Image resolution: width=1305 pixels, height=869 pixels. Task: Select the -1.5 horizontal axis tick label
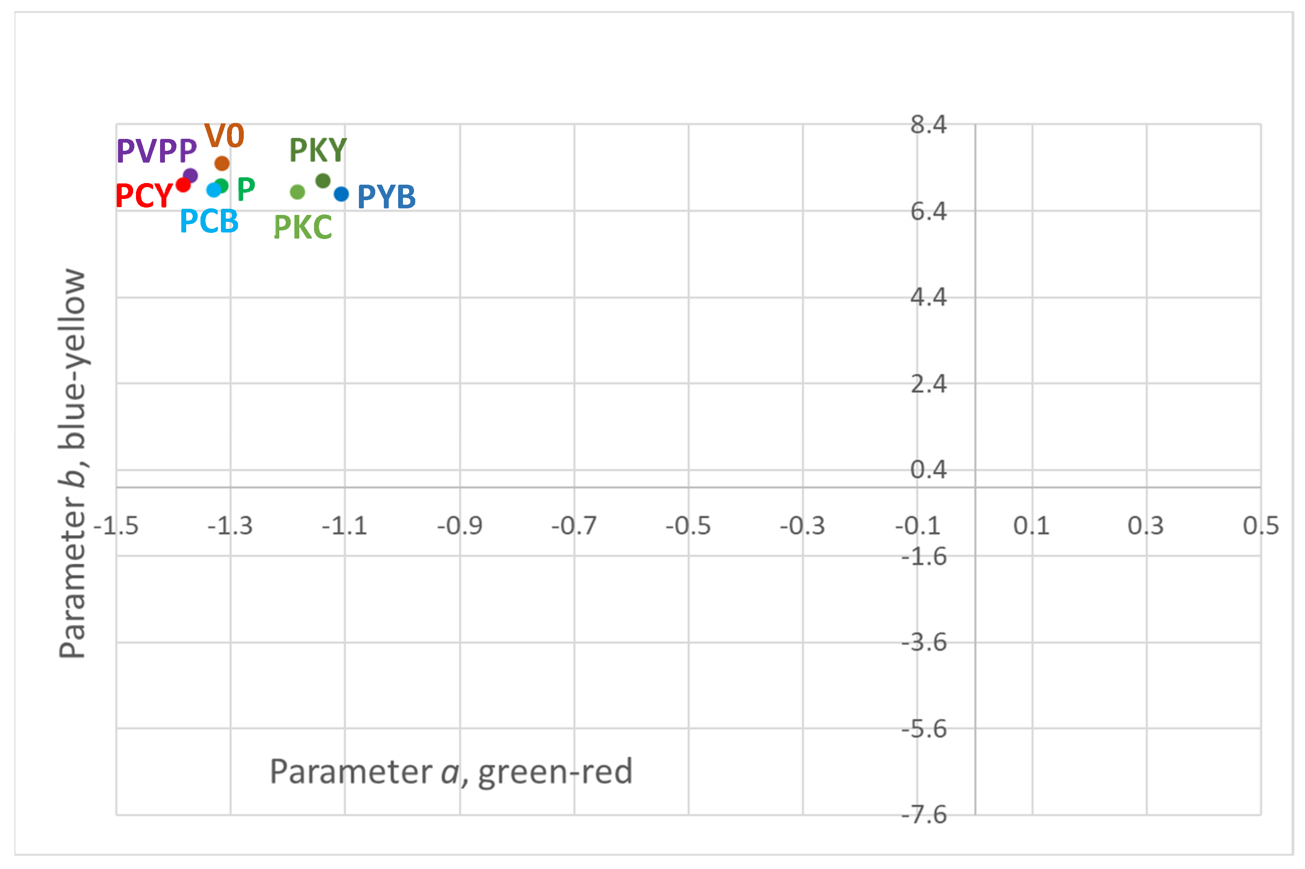[x=116, y=525]
